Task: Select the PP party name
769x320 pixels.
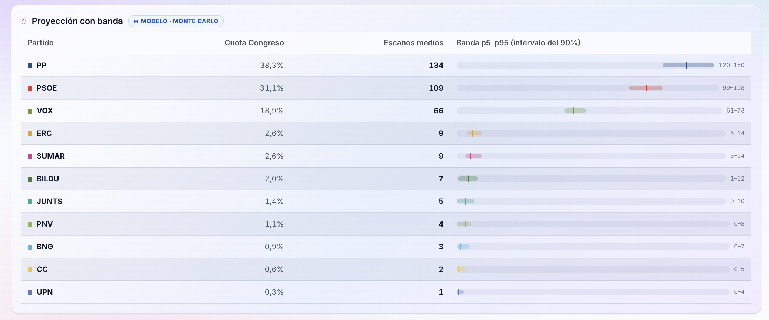Action: coord(42,65)
